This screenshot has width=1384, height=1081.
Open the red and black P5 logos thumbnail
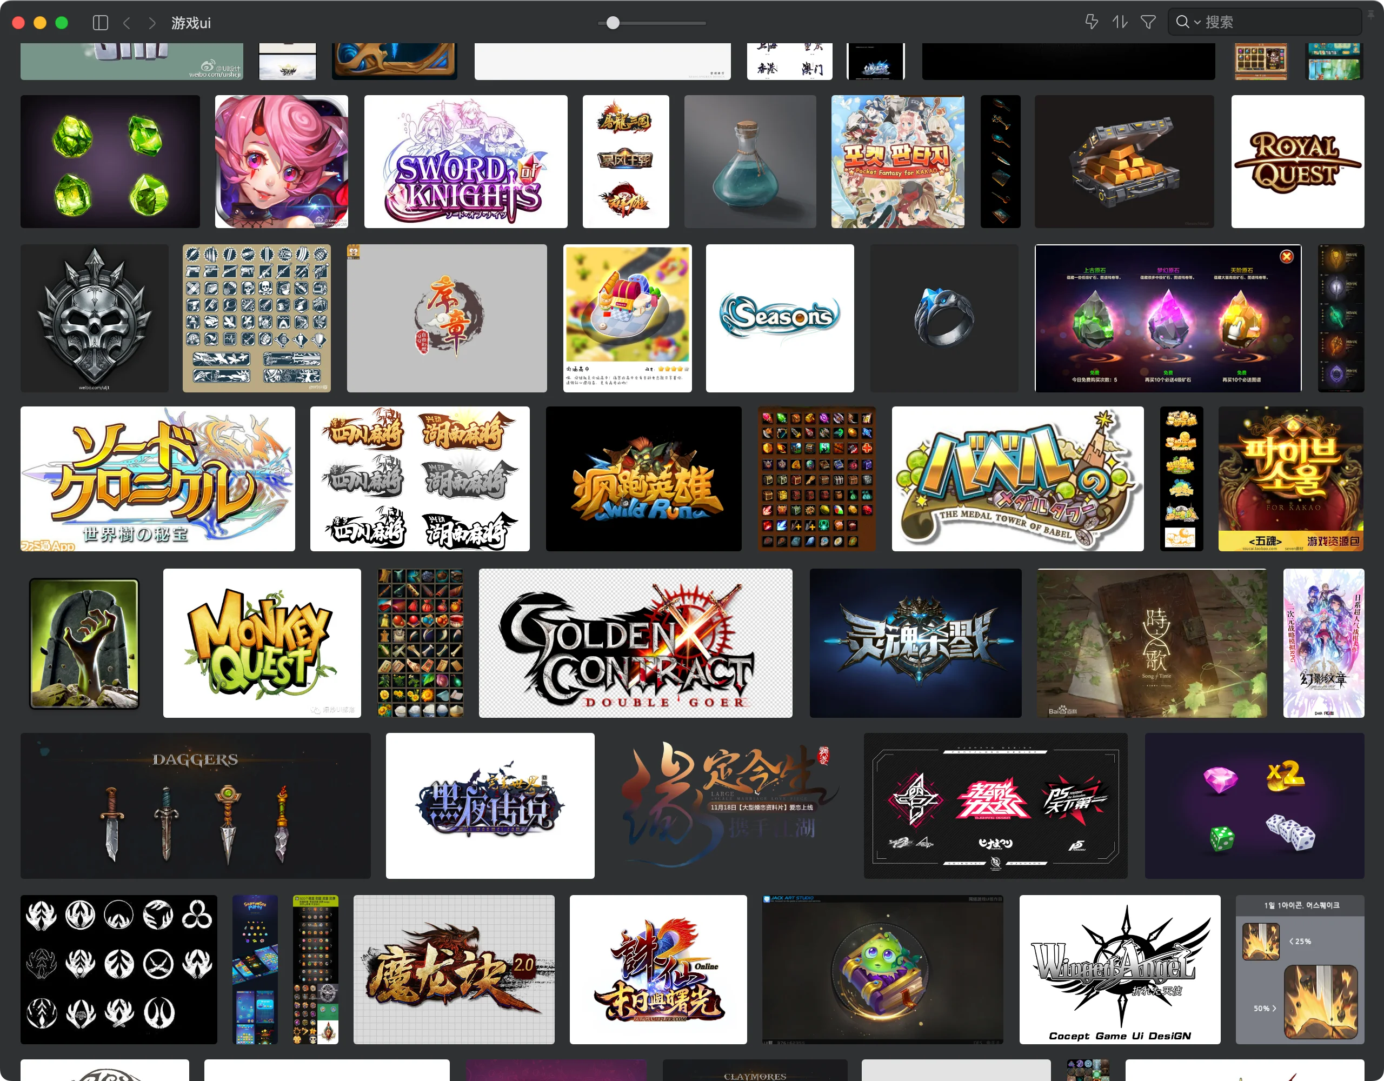(x=995, y=806)
